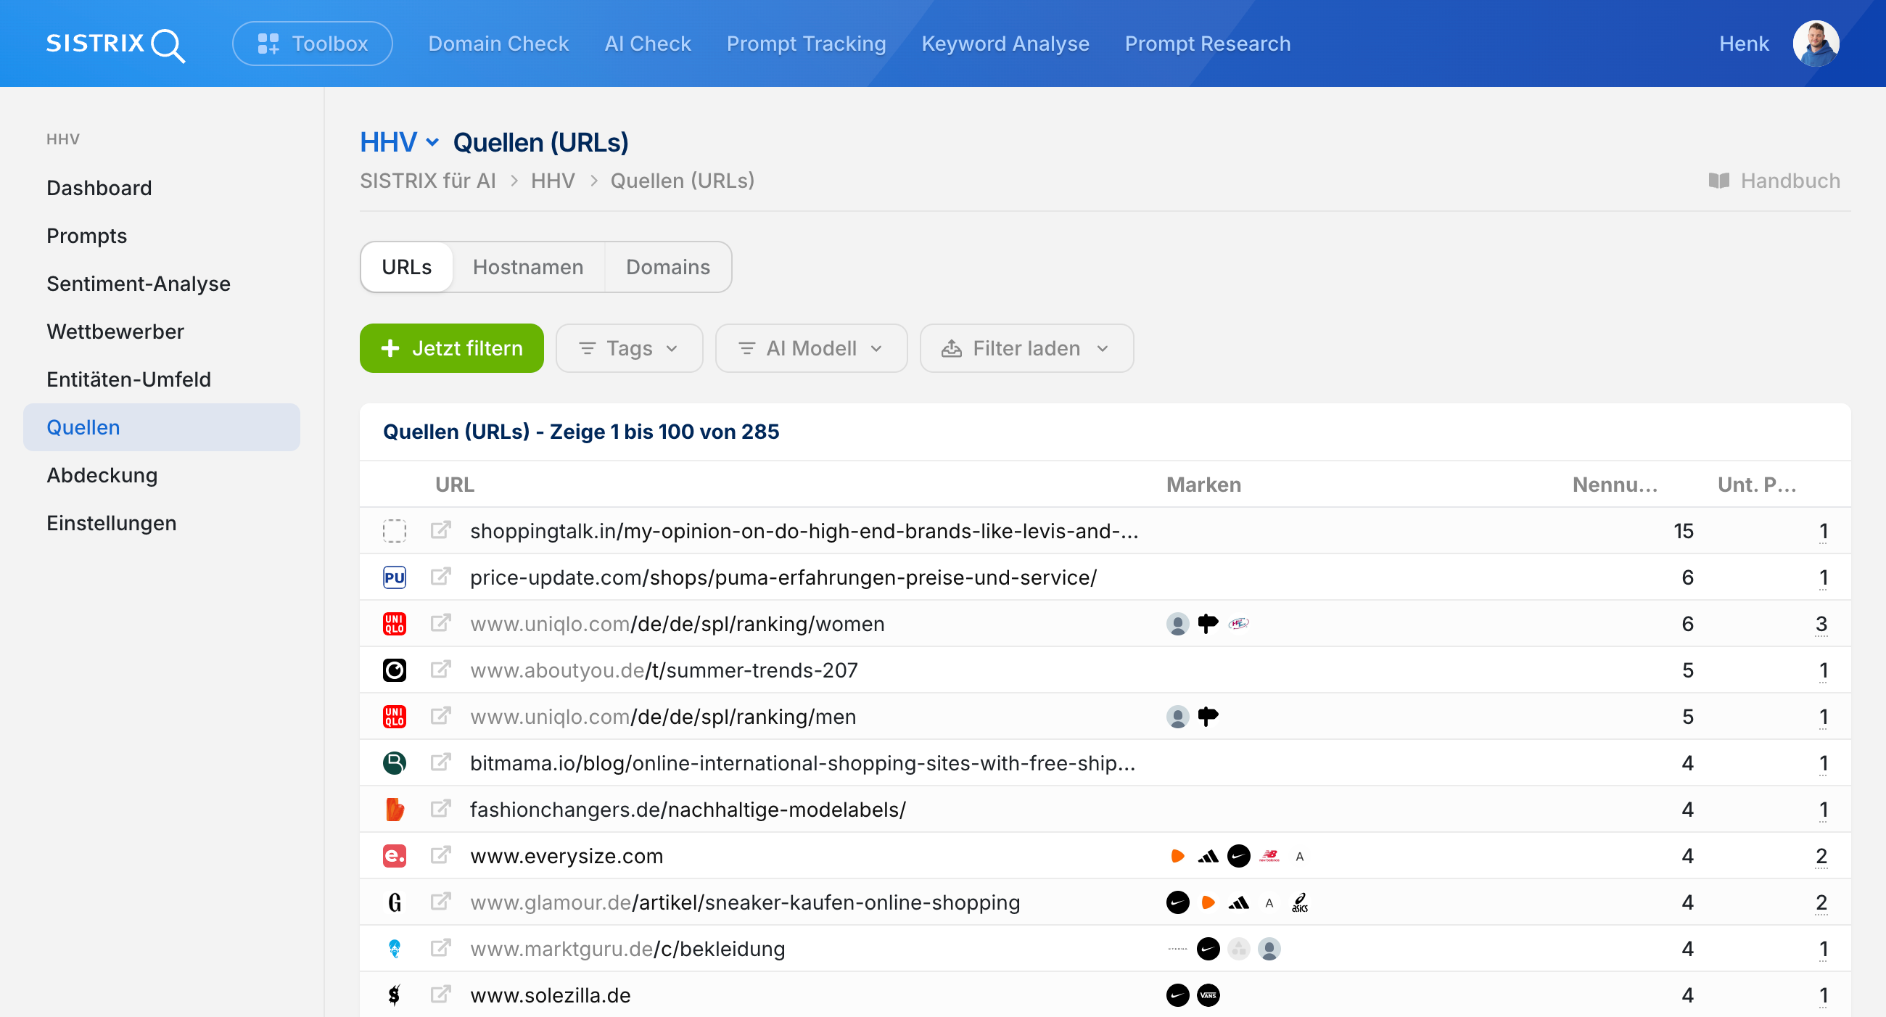Click the New Balance brand icon in everysize row
1886x1017 pixels.
tap(1269, 856)
